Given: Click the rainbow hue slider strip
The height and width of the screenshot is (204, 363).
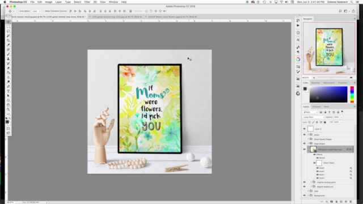Looking at the screenshot, I should 352,95.
